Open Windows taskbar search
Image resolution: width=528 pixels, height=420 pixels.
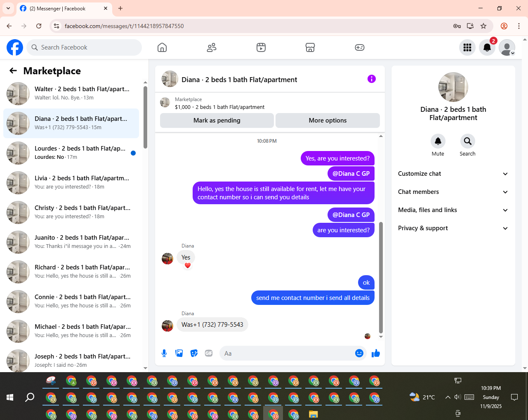30,397
